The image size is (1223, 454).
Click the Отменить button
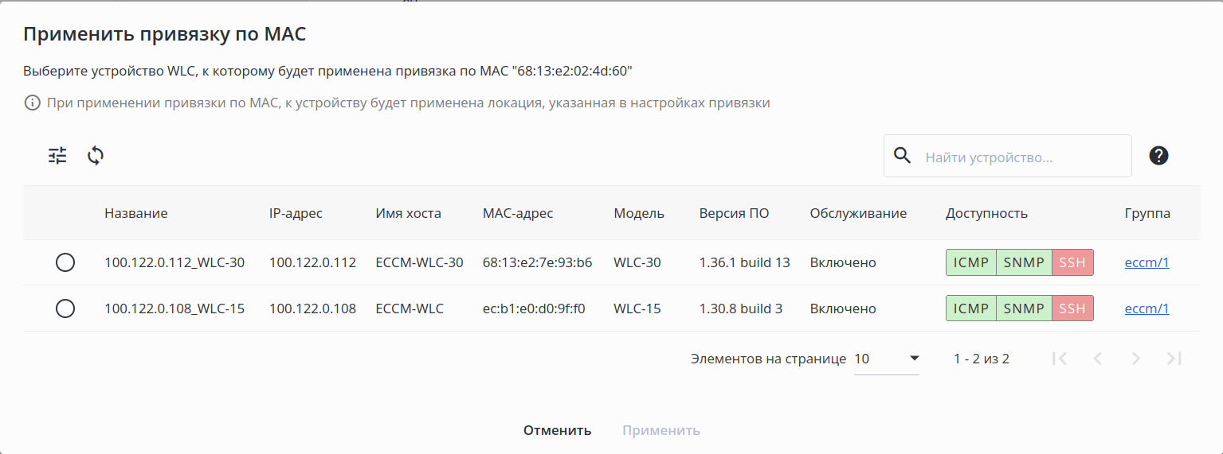point(557,430)
